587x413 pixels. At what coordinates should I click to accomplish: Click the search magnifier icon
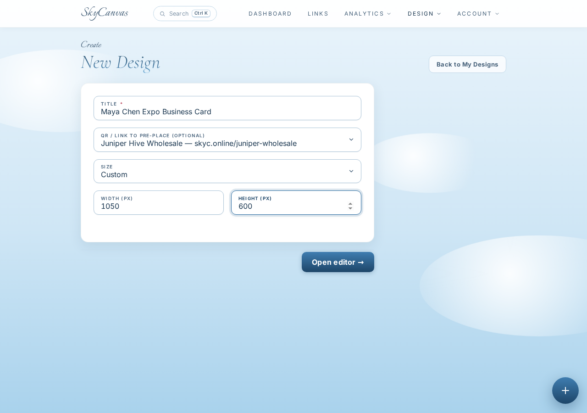point(162,14)
